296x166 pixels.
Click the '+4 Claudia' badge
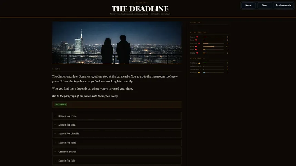[61, 105]
